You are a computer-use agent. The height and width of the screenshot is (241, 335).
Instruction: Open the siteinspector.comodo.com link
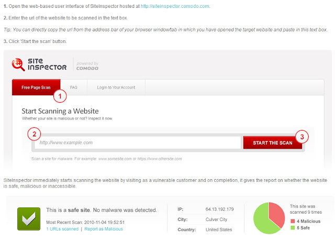175,6
